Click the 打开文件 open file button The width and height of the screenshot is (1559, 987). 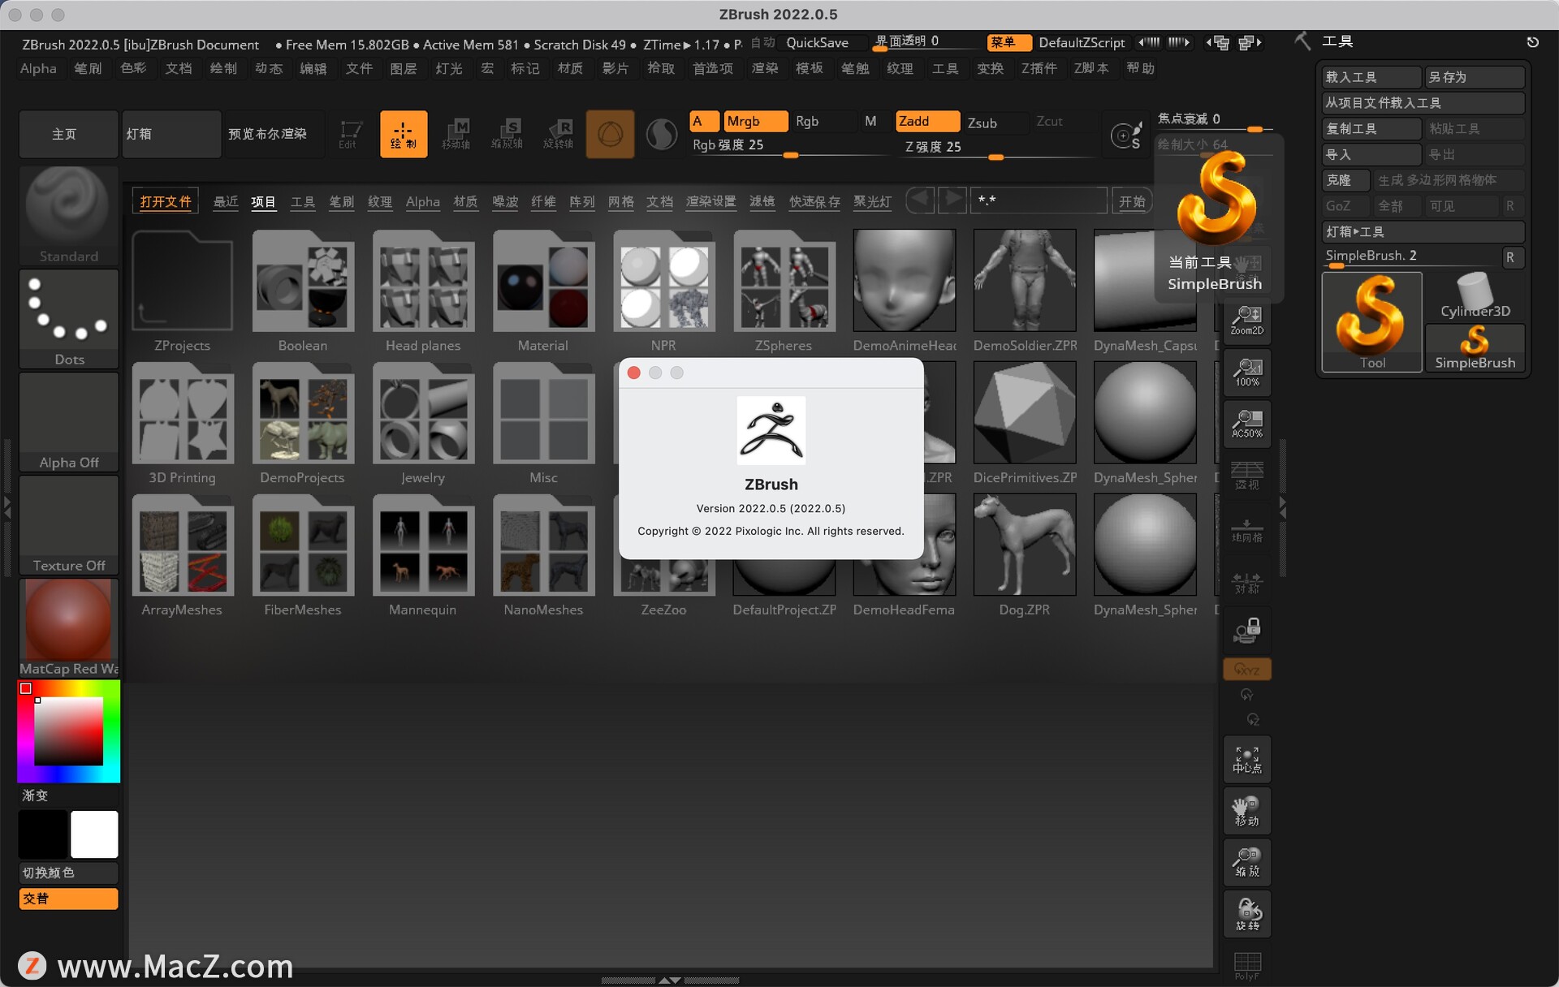tap(165, 201)
